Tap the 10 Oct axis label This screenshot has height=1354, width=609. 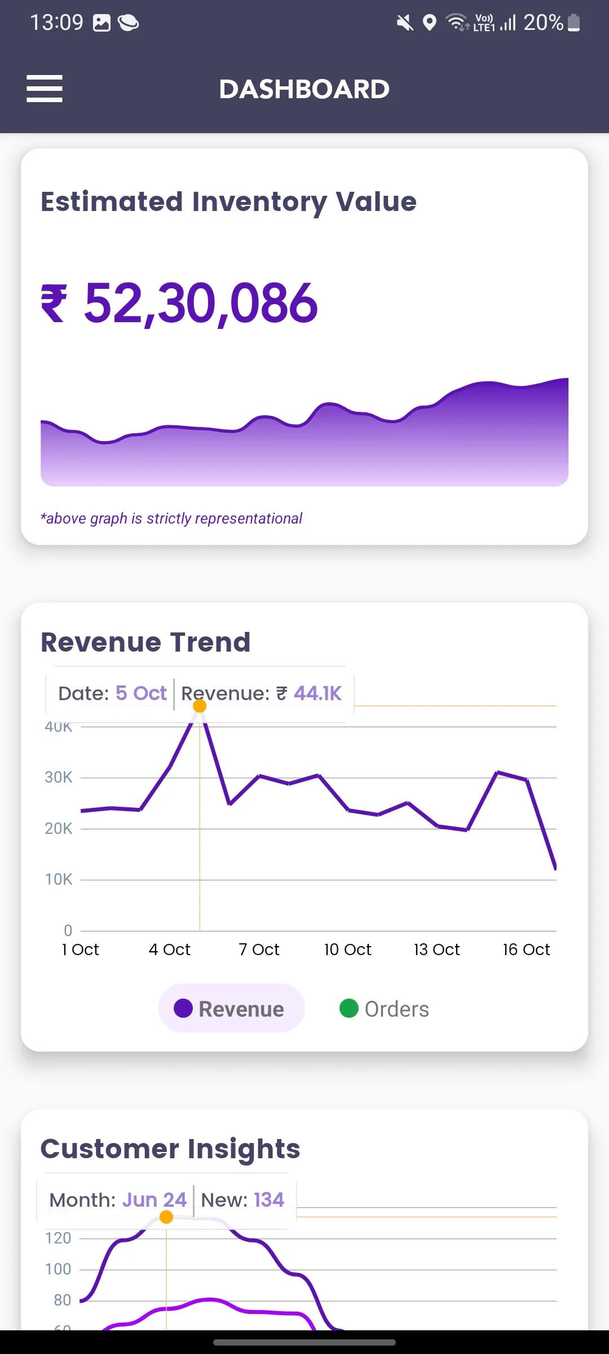click(x=347, y=949)
